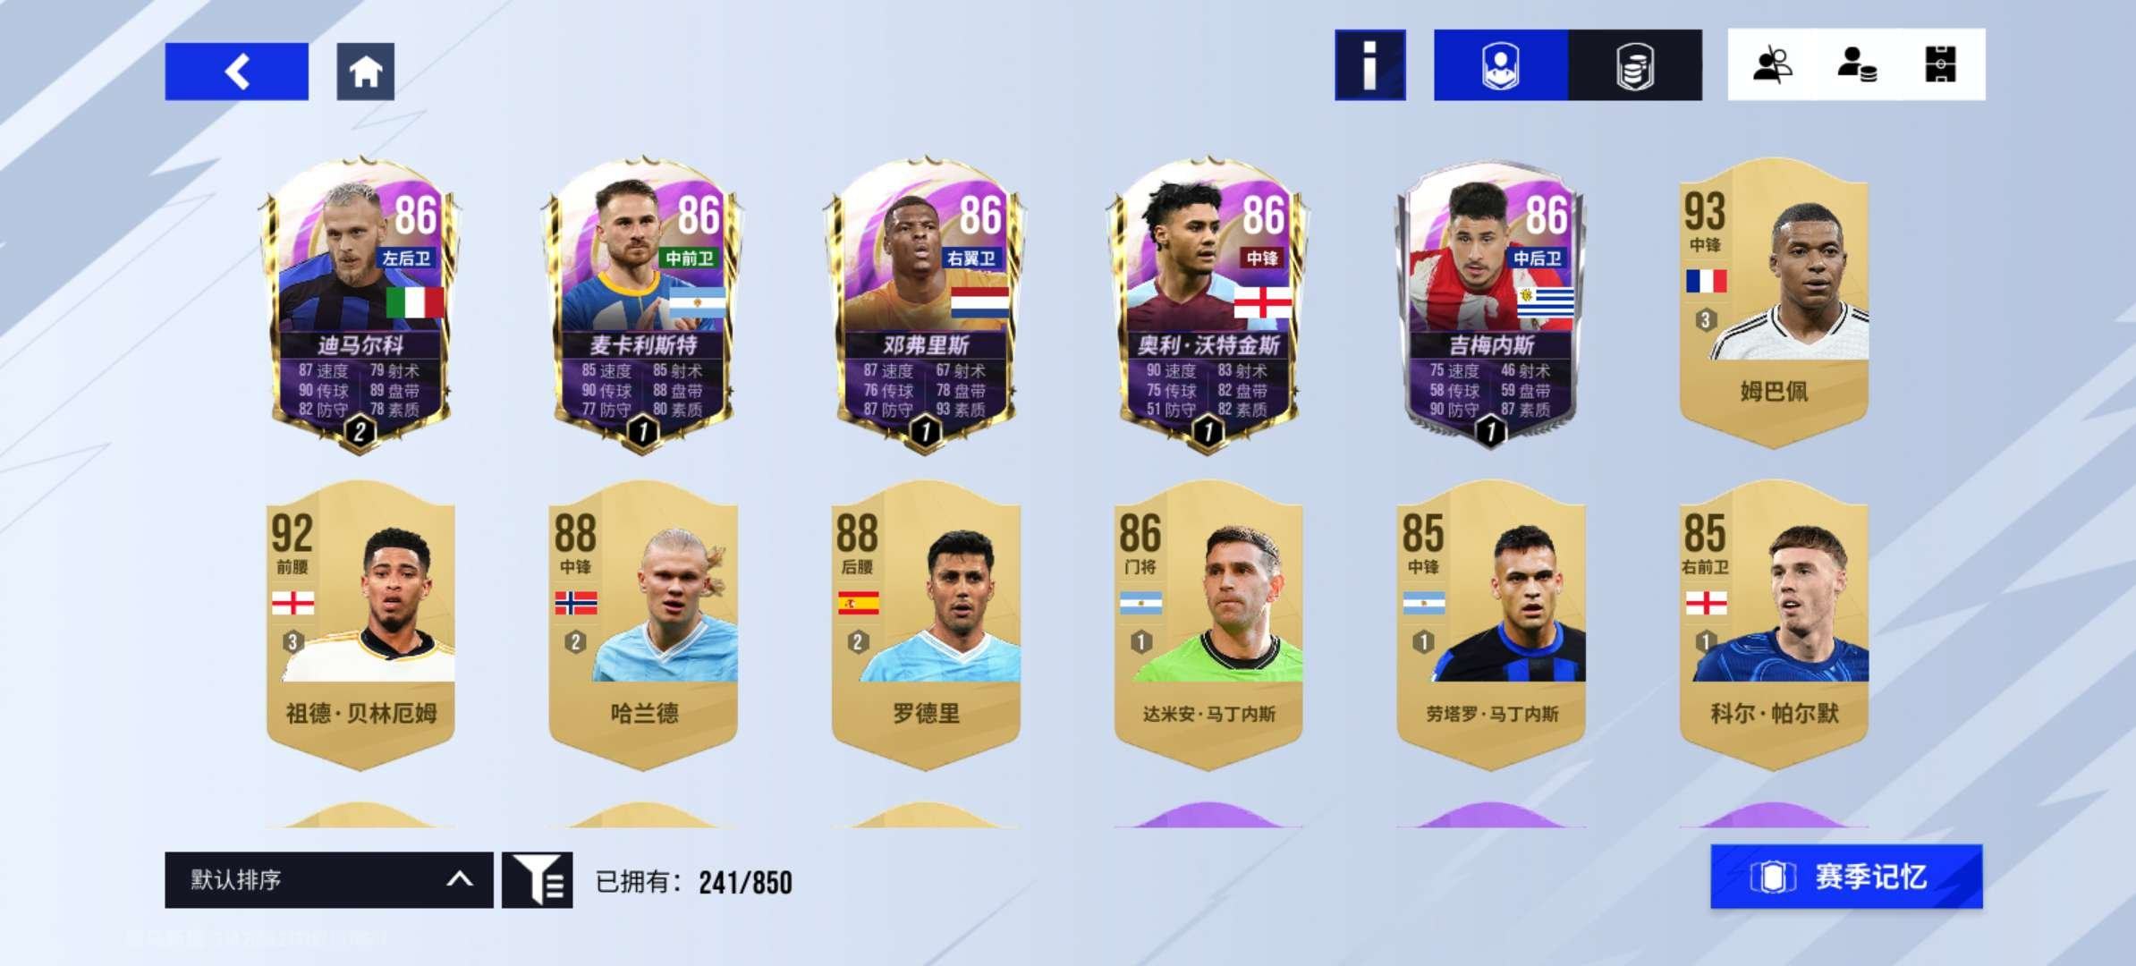This screenshot has height=966, width=2136.
Task: Go back with the left arrow button
Action: pyautogui.click(x=236, y=72)
